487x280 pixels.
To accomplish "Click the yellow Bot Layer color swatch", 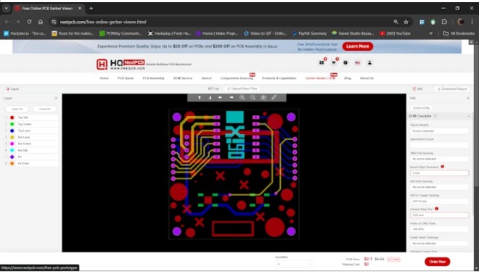I will point(12,137).
